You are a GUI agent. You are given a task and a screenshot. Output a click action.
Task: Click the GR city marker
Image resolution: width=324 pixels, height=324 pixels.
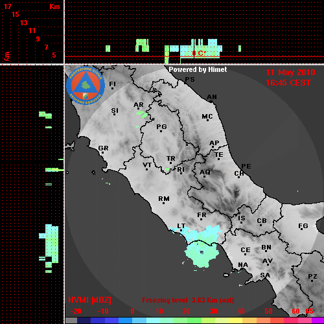click(103, 153)
